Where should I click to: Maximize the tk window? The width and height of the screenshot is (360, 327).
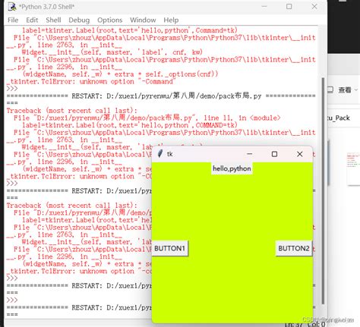(x=274, y=154)
